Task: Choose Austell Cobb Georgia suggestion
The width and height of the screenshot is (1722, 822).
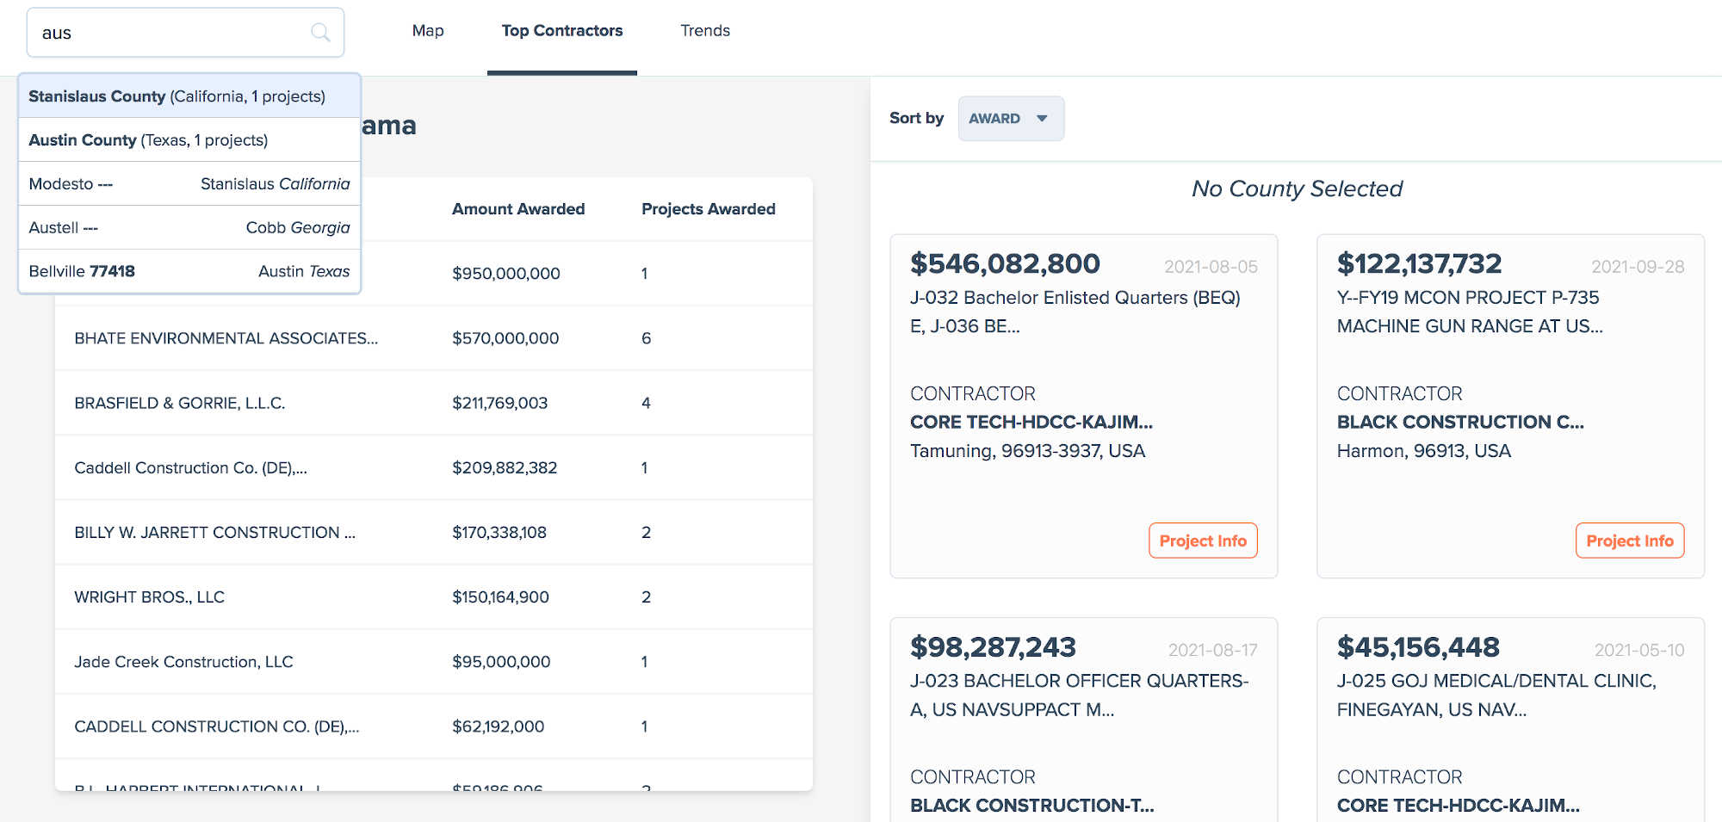Action: point(189,228)
